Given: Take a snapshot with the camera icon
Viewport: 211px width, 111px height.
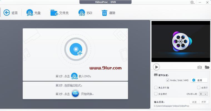Looking at the screenshot, I should 200,67.
